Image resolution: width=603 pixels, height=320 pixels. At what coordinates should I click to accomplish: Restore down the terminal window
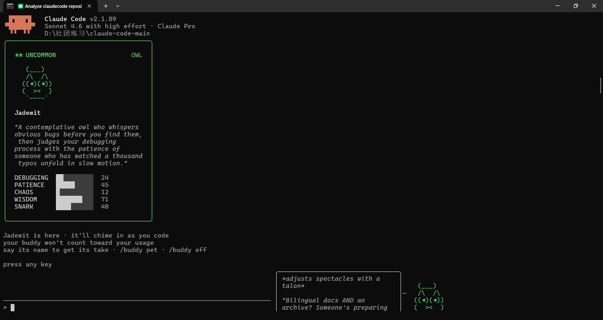[575, 6]
